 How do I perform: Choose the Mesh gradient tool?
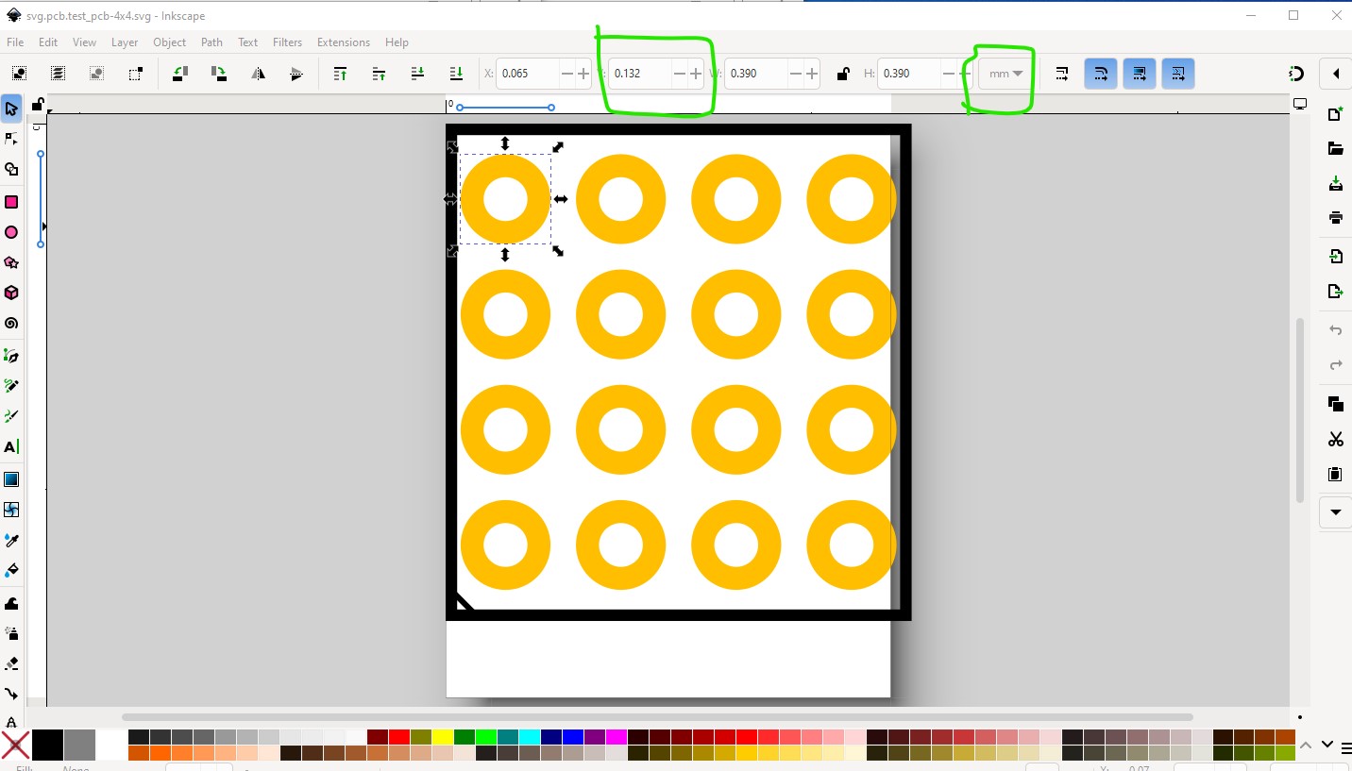pyautogui.click(x=11, y=510)
